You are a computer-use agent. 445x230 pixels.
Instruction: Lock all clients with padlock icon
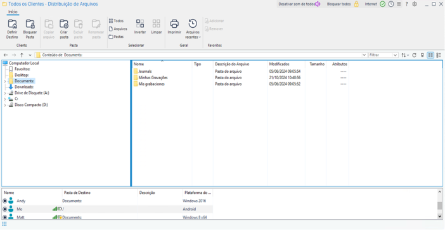(356, 4)
